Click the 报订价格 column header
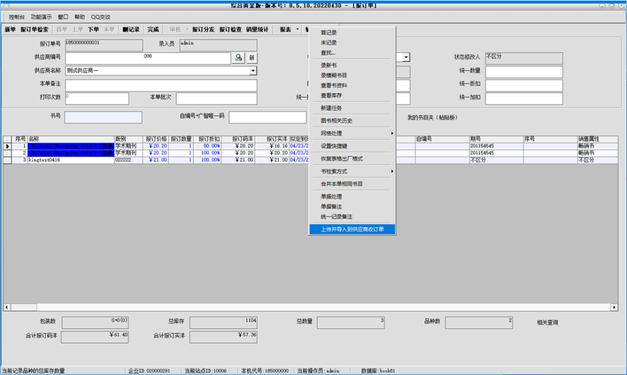 click(x=156, y=139)
